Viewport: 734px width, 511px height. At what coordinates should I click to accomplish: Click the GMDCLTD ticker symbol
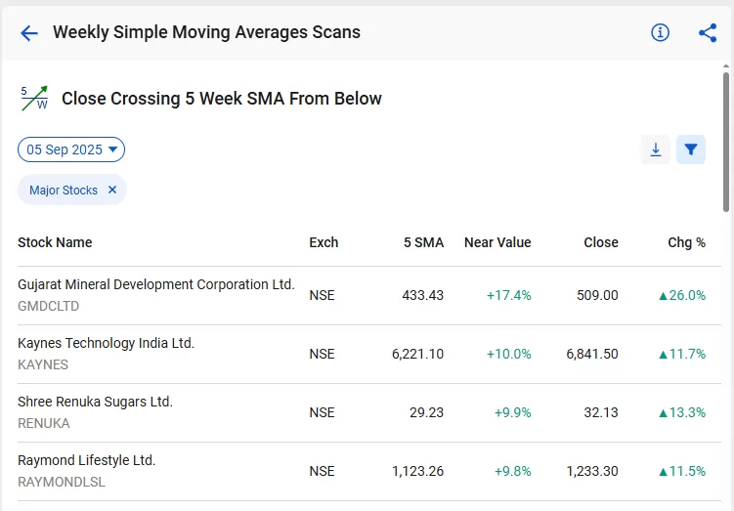pos(48,306)
